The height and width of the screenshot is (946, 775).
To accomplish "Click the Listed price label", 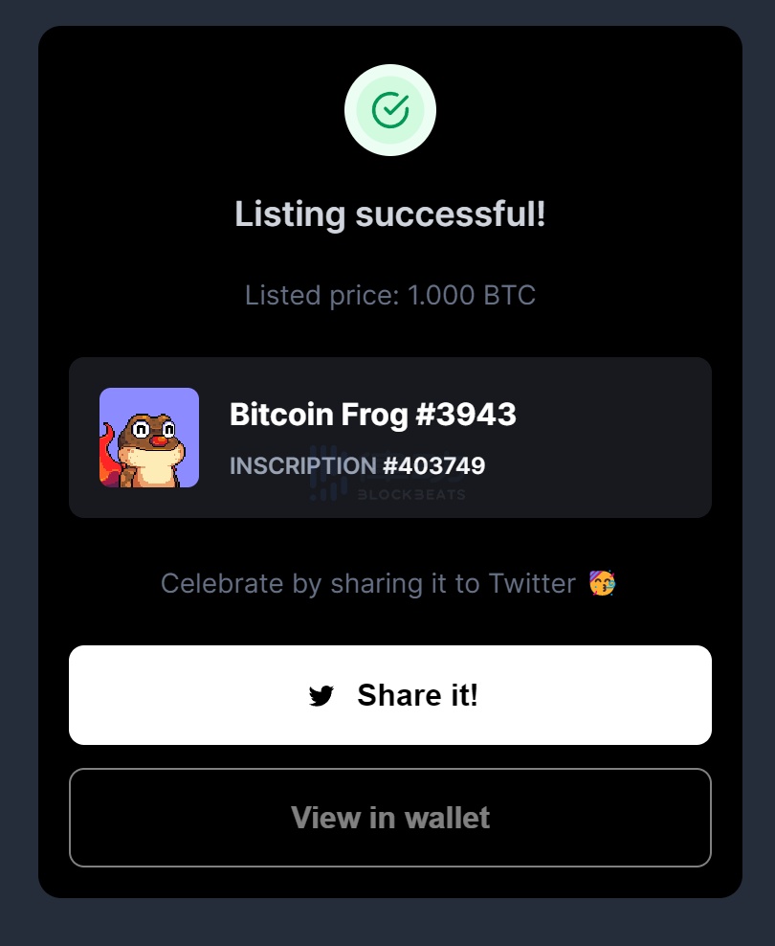I will click(x=321, y=295).
